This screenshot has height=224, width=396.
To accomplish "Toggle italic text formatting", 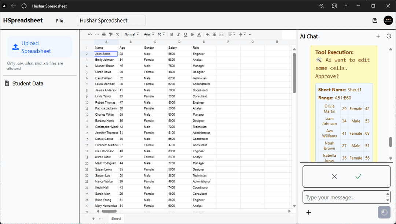I will tap(179, 34).
